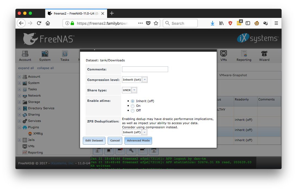Open the monkey face extension
This screenshot has width=297, height=191.
[257, 23]
